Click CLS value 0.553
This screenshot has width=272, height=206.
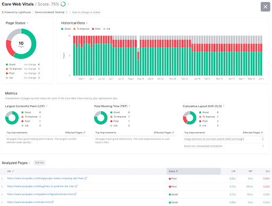(x=266, y=186)
